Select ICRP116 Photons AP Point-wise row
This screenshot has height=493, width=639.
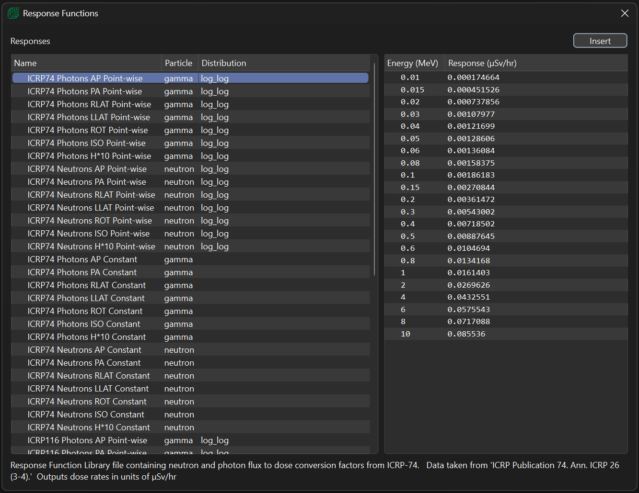point(190,440)
